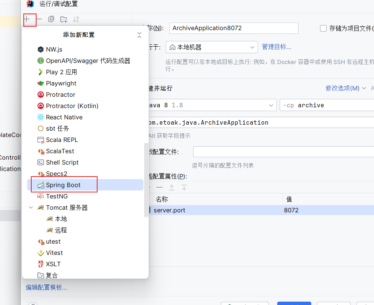
Task: Click the 8072 value cell
Action: 328,210
